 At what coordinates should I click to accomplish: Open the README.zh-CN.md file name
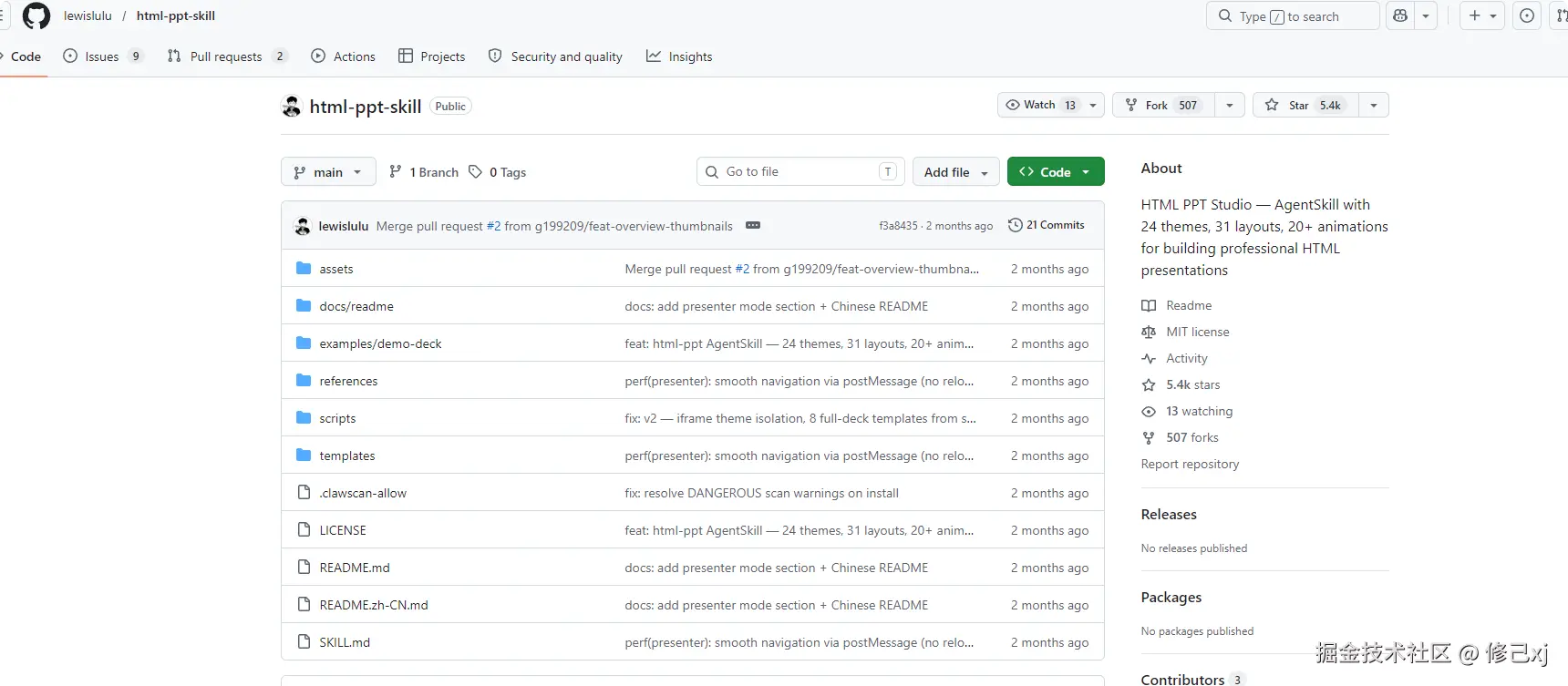tap(374, 605)
